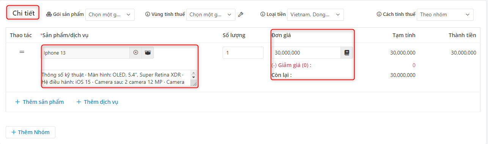
Task: Click Thêm dịch vụ link
Action: (x=97, y=102)
